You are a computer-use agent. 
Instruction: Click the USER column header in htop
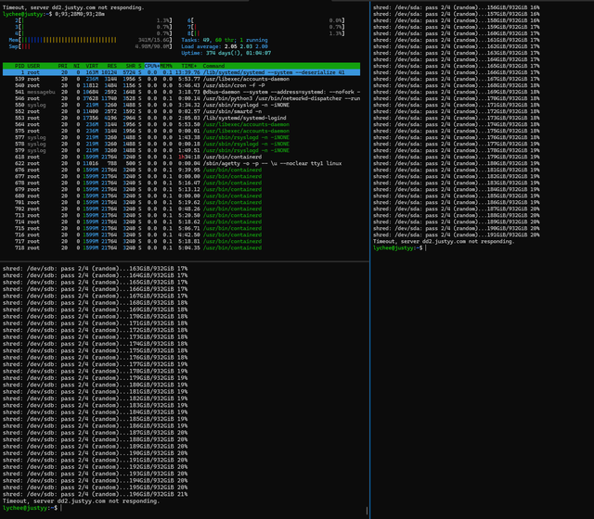click(x=33, y=66)
